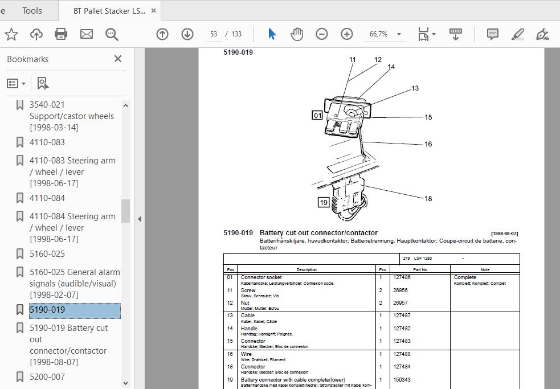
Task: Click total page count 133 text
Action: [236, 34]
